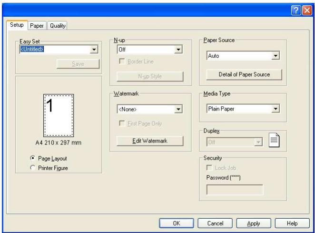Viewport: 315px width, 233px height.
Task: Click the duplex page orientation icon
Action: 274,140
